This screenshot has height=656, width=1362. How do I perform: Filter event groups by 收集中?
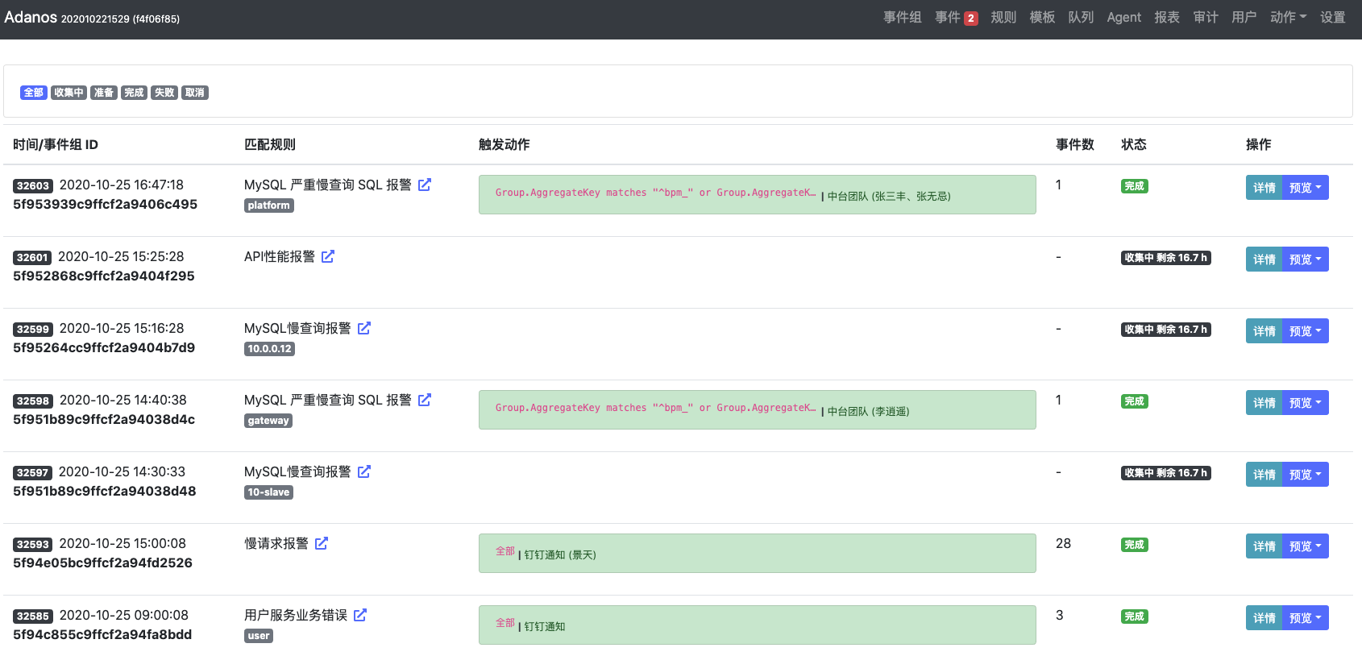[69, 93]
